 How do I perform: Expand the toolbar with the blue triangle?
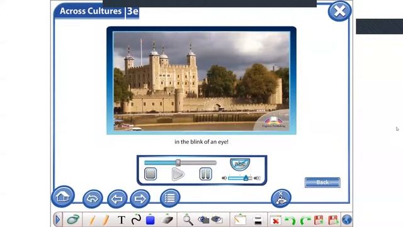(57, 220)
